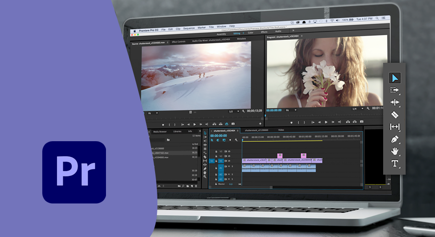435x237 pixels.
Task: Click Extract button in Program monitor
Action: (355, 121)
